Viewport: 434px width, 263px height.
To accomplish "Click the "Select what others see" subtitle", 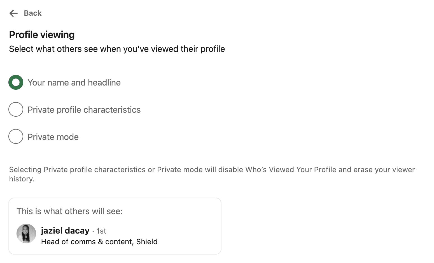I will pyautogui.click(x=117, y=49).
